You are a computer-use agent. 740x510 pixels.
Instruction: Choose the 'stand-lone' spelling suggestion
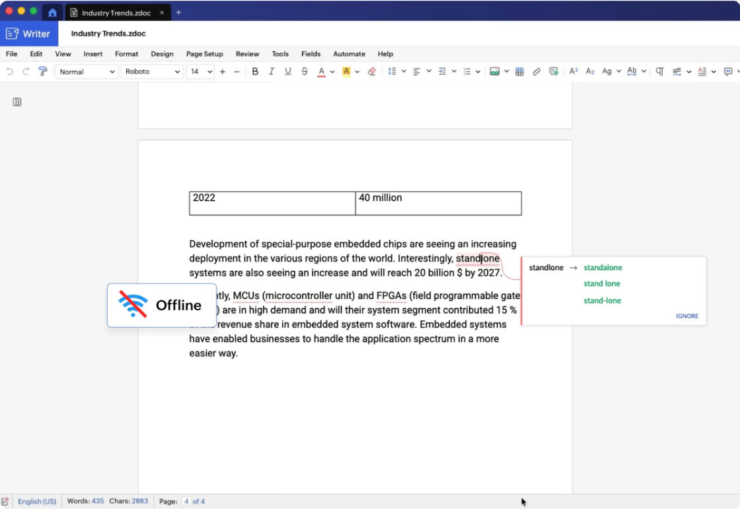coord(602,301)
